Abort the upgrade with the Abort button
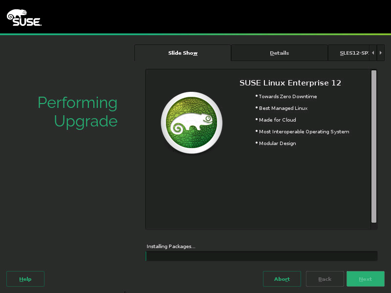This screenshot has width=391, height=293. click(x=282, y=279)
